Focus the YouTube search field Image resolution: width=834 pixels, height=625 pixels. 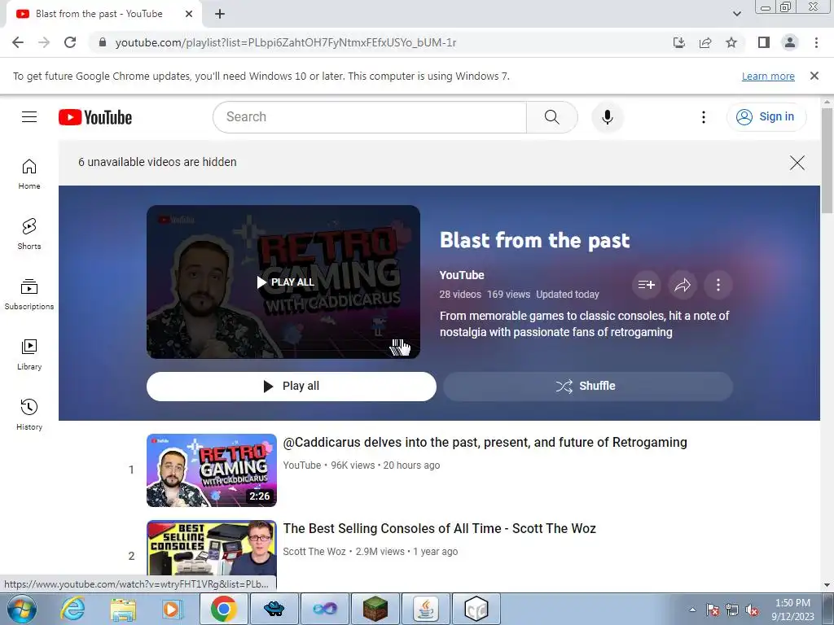[370, 117]
